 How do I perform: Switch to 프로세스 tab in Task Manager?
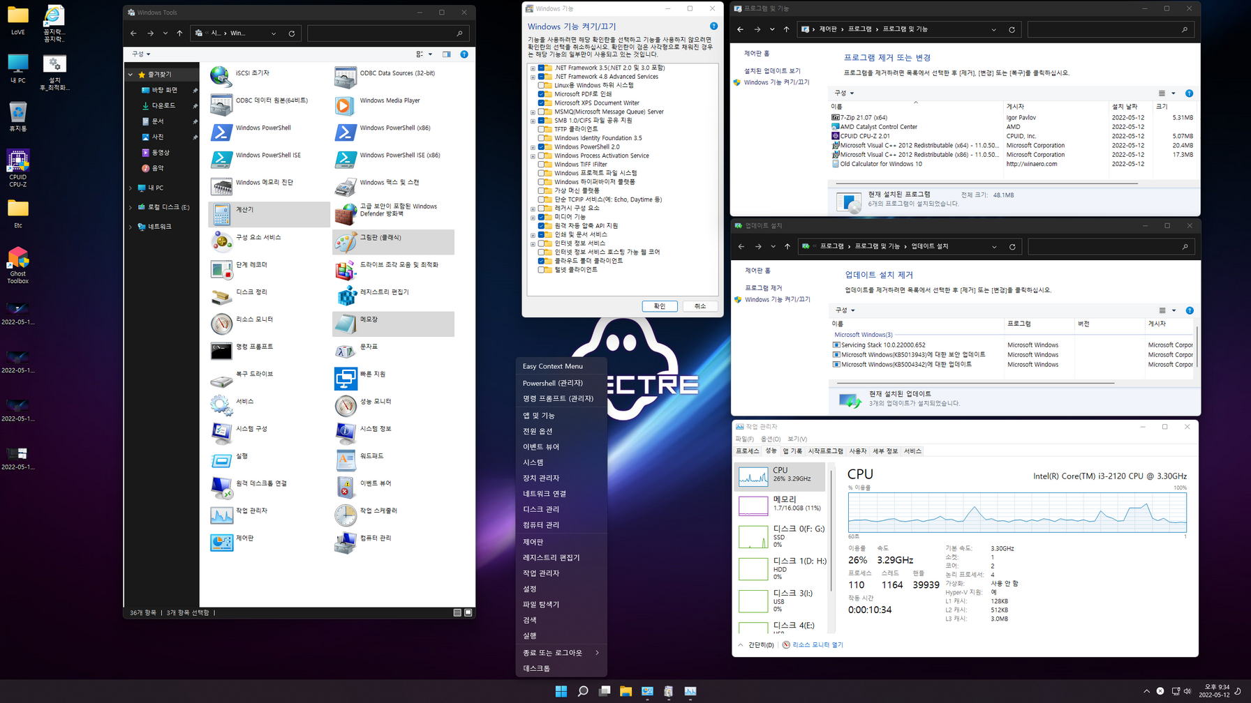(747, 451)
